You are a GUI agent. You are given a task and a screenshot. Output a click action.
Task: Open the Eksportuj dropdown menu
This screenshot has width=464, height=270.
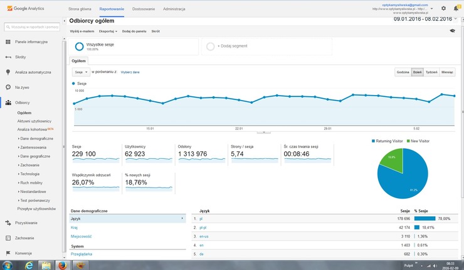(108, 31)
